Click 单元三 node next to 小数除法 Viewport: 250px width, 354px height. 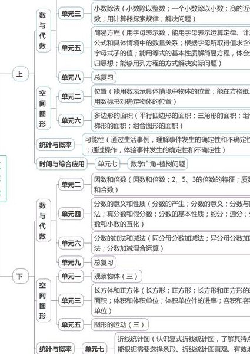[71, 14]
